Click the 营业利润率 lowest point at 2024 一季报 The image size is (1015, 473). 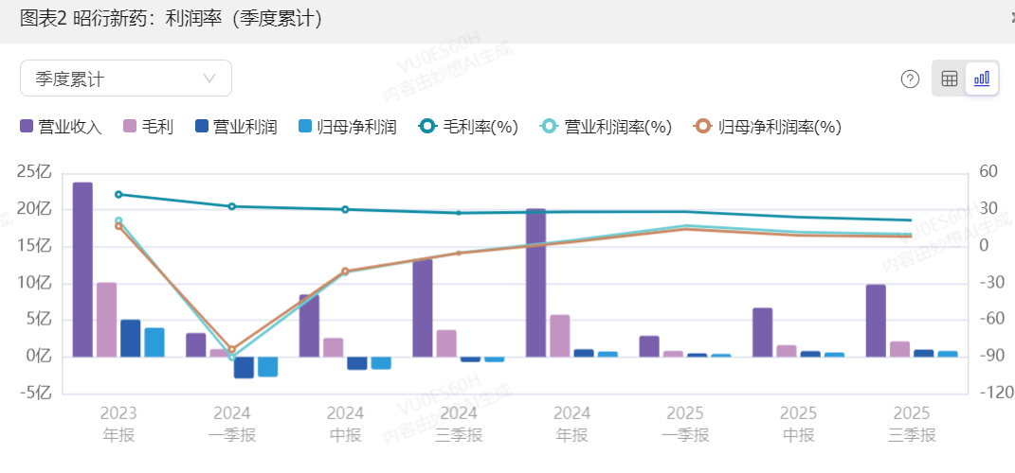click(232, 357)
